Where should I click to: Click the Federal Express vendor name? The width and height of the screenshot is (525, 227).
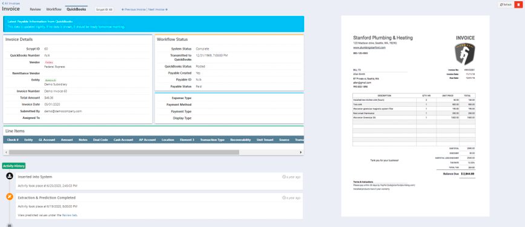click(x=55, y=67)
